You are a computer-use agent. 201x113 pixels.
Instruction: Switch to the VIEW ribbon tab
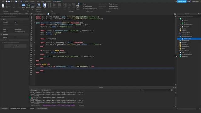click(x=43, y=1)
